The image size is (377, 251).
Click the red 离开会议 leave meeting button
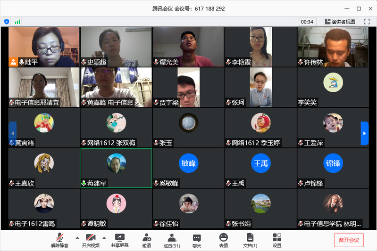(349, 240)
